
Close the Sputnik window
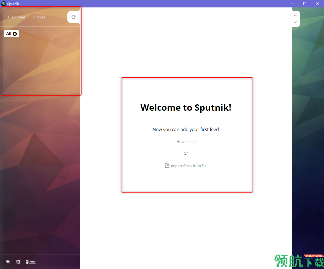pos(317,4)
